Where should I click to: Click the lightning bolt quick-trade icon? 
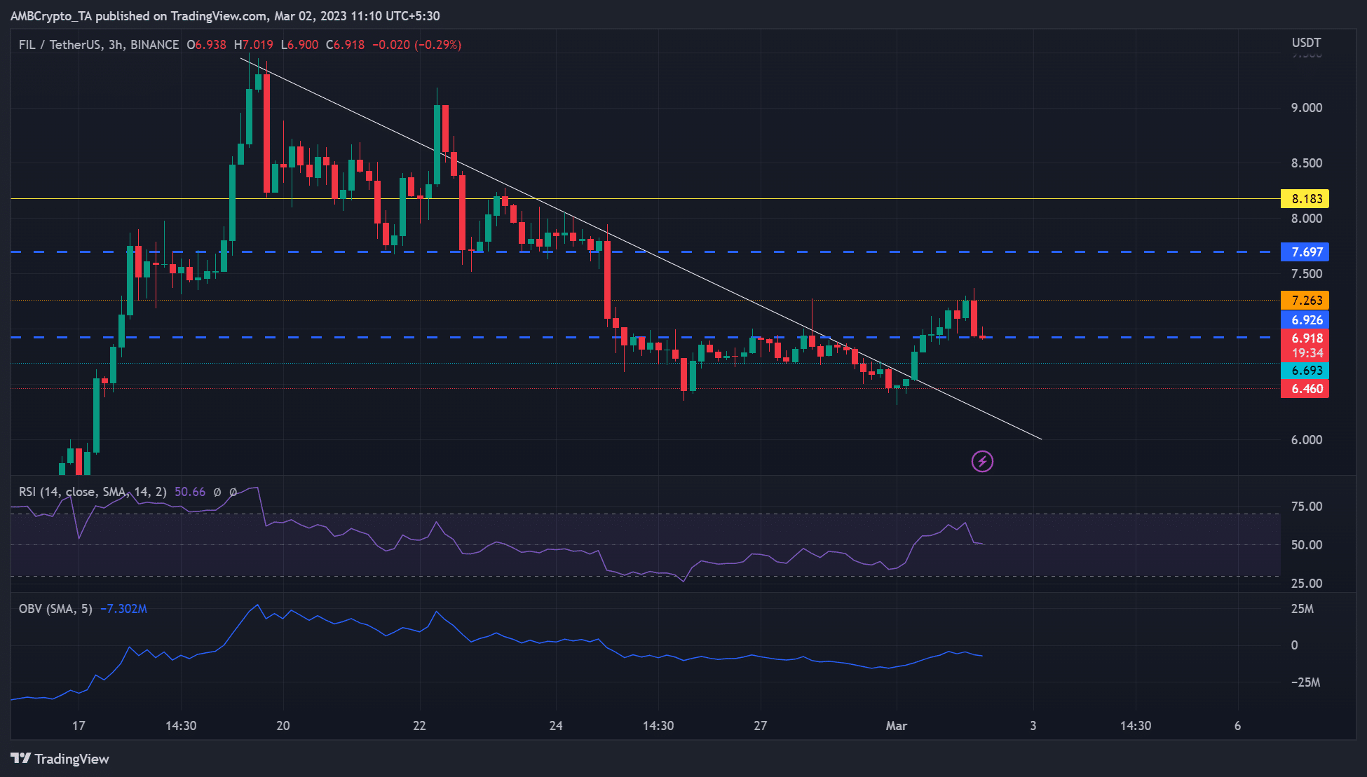981,460
